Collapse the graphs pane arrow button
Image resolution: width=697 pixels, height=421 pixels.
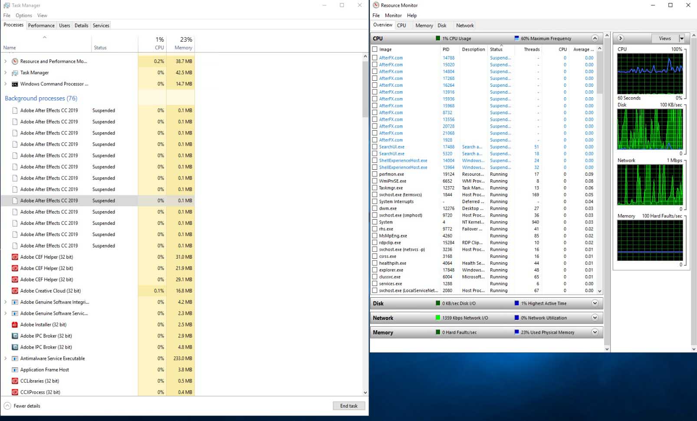coord(620,38)
